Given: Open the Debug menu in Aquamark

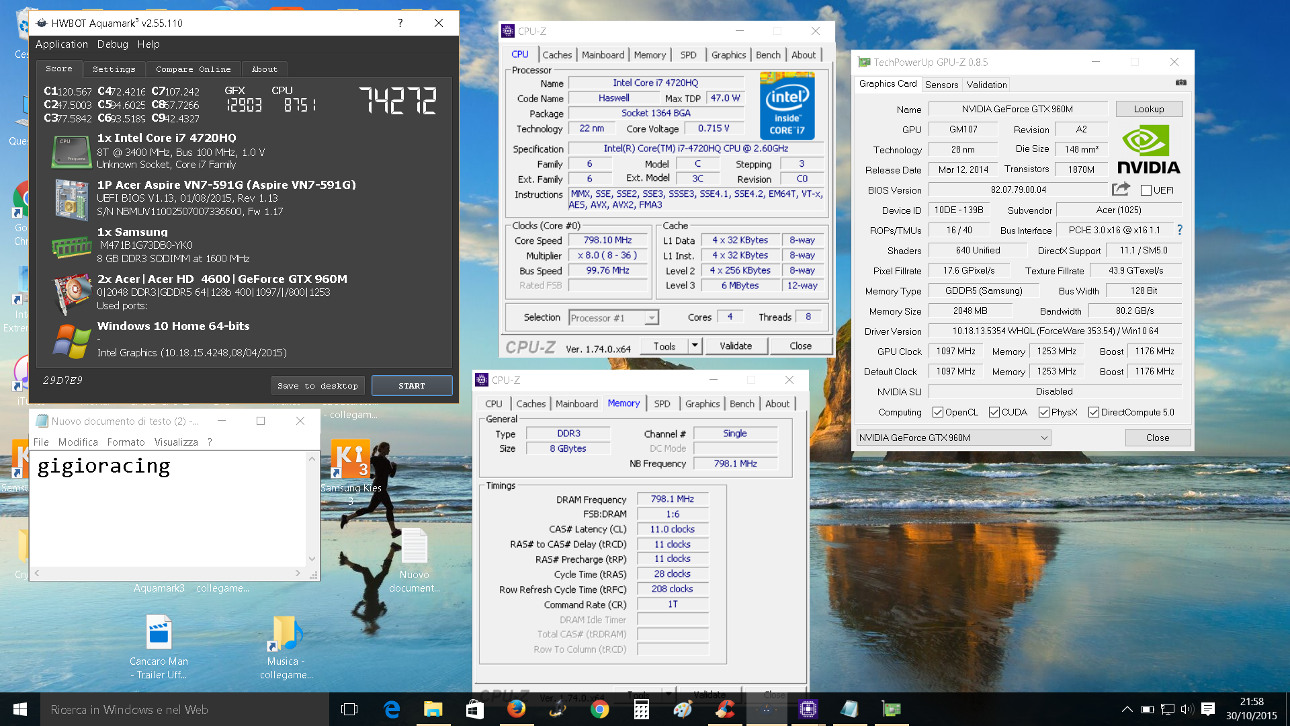Looking at the screenshot, I should 112,44.
